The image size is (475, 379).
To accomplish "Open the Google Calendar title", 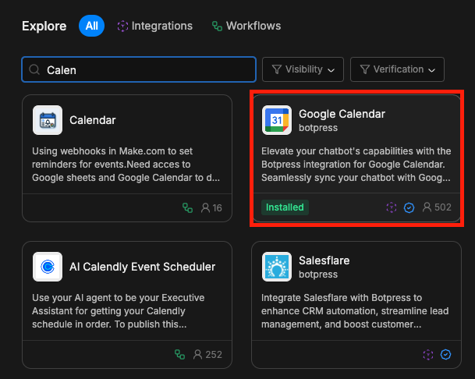I will pos(342,114).
